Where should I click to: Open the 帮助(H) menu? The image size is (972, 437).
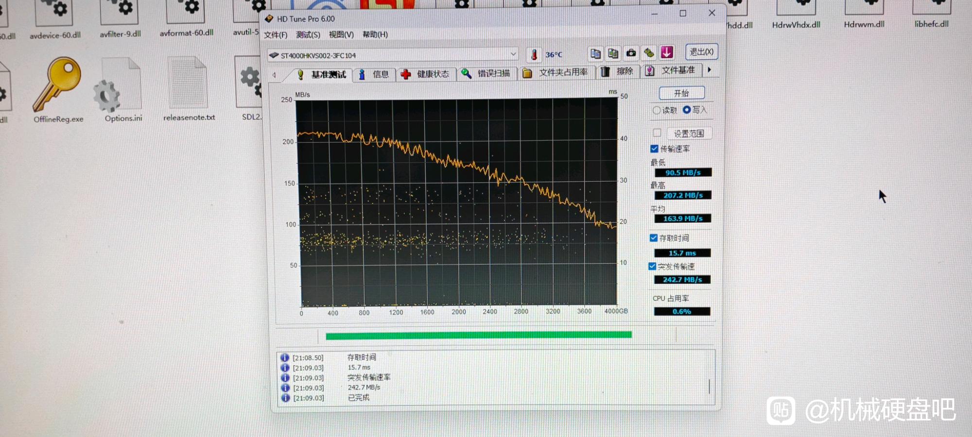click(375, 34)
